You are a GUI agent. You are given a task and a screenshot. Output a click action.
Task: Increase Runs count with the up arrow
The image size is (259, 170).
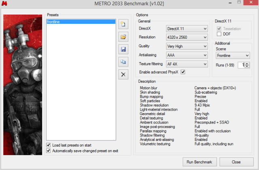[247, 64]
